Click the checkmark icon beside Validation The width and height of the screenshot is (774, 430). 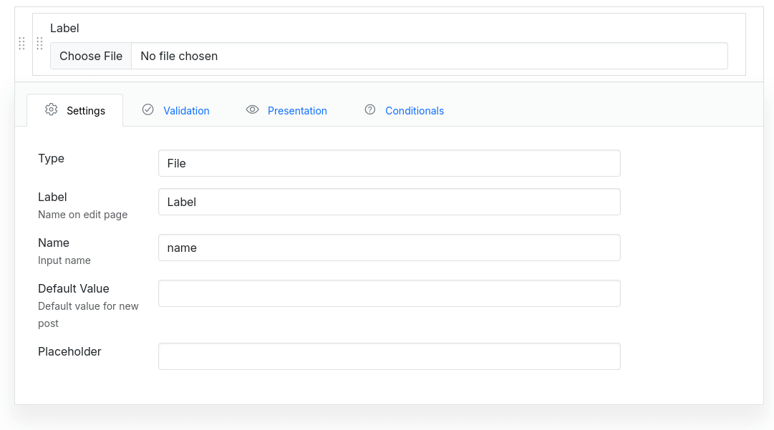148,110
